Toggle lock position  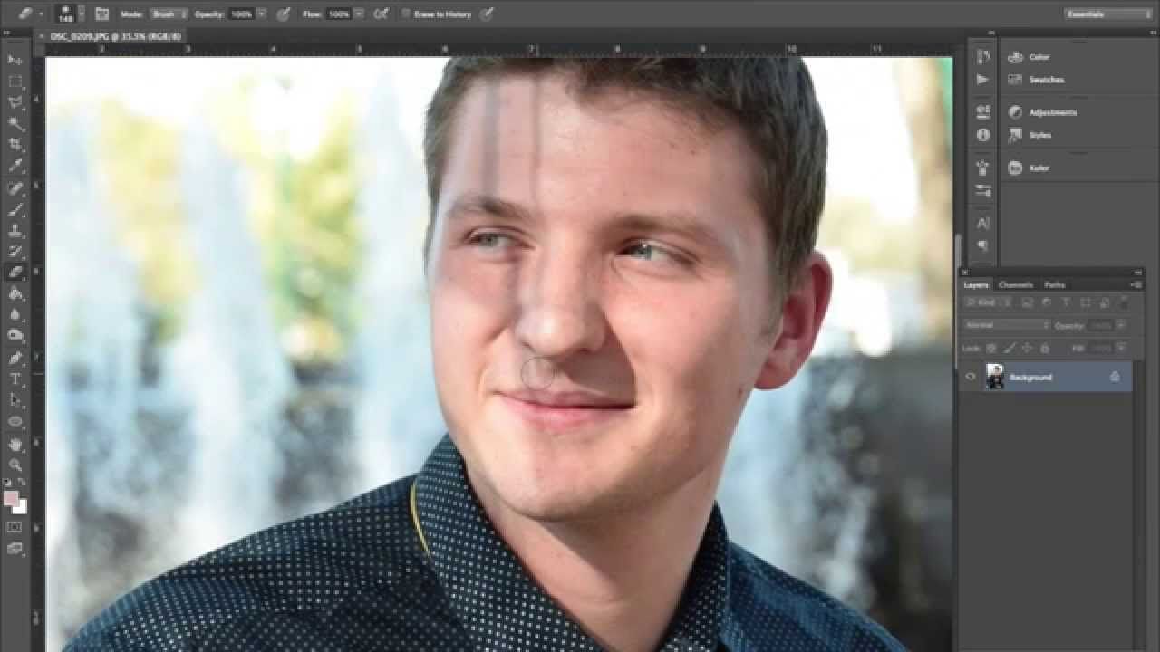1027,348
